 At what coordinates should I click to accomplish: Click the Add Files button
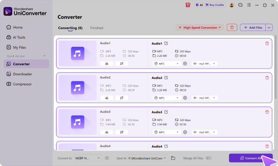253,28
